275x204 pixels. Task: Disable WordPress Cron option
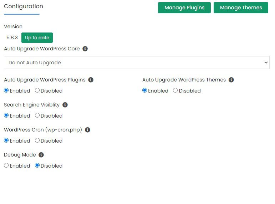click(x=37, y=140)
